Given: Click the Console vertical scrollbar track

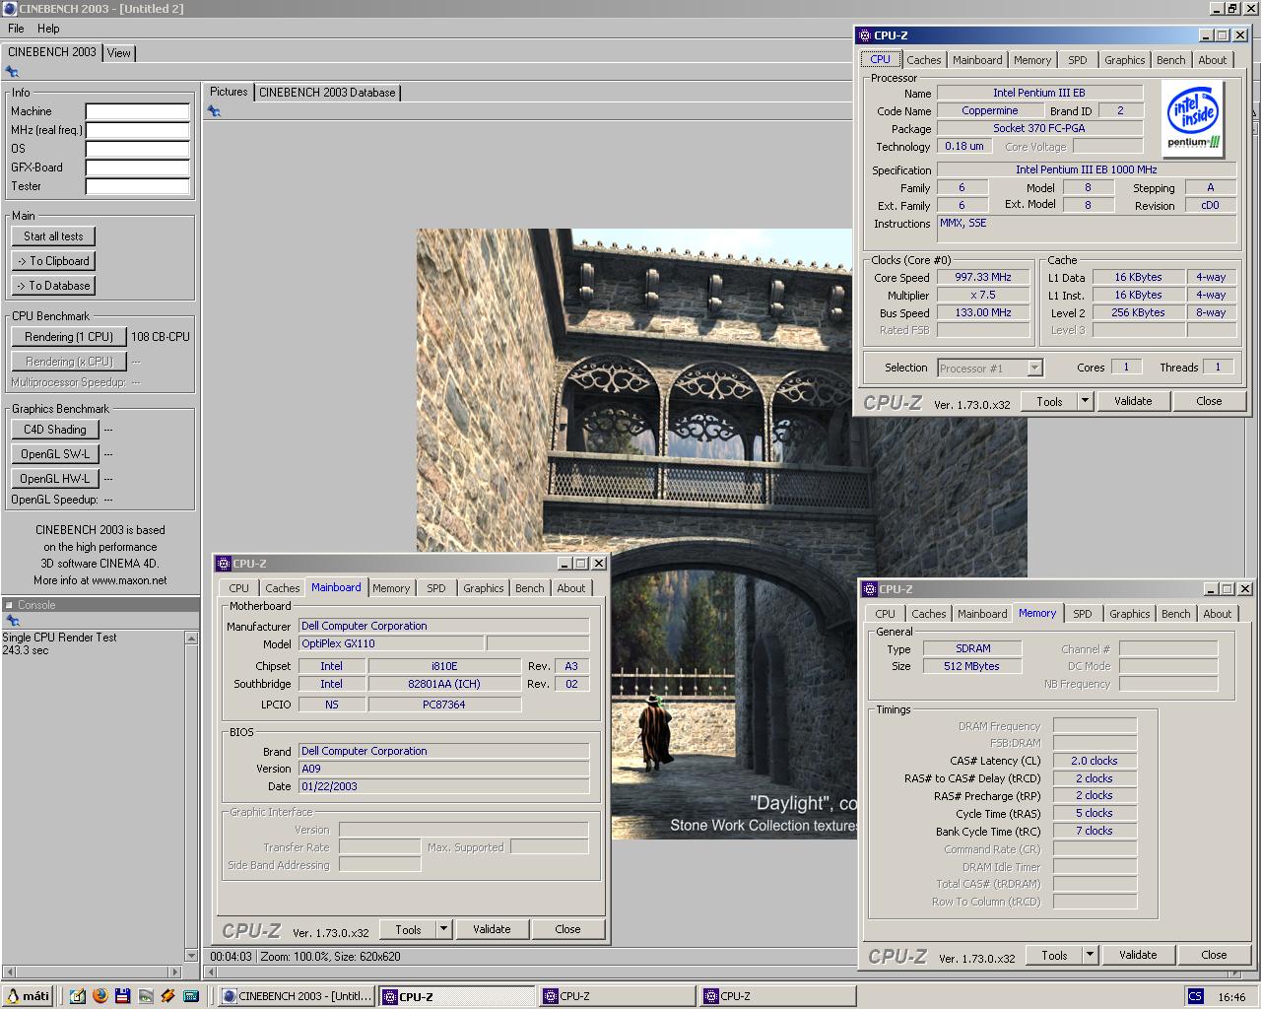Looking at the screenshot, I should tap(191, 796).
